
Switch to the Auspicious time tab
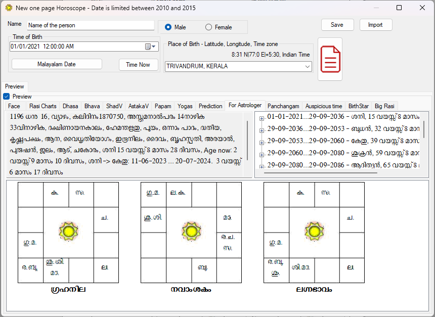pyautogui.click(x=324, y=106)
